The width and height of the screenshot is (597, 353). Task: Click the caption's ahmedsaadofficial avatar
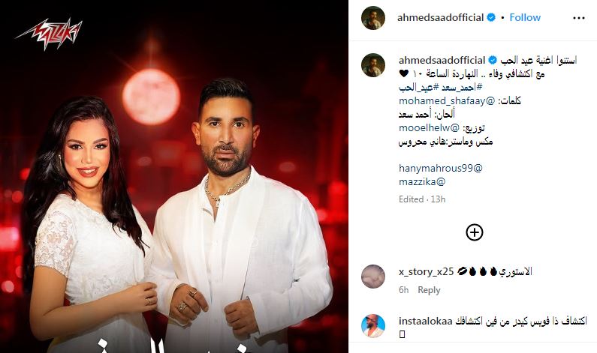pyautogui.click(x=373, y=65)
